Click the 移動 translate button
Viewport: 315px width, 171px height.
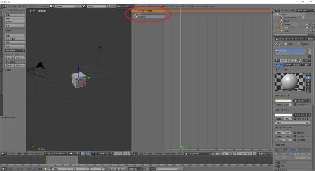point(15,15)
